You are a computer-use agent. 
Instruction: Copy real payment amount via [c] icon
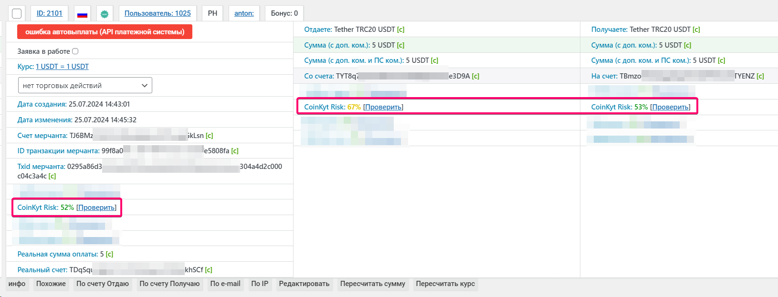pyautogui.click(x=109, y=254)
